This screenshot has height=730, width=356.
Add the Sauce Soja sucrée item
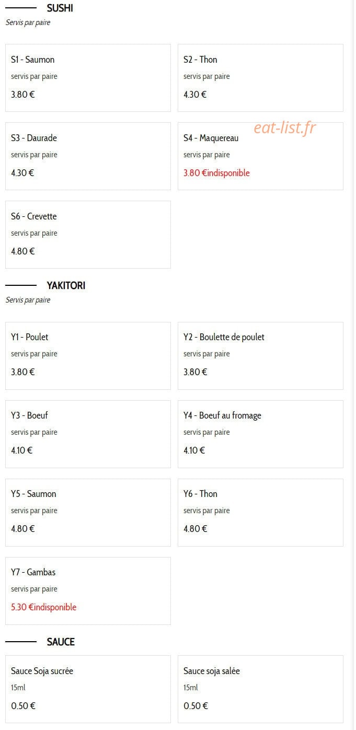(x=88, y=689)
